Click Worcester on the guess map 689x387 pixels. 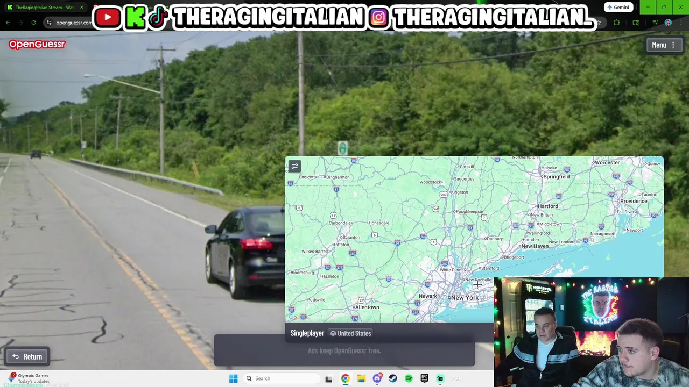(607, 162)
